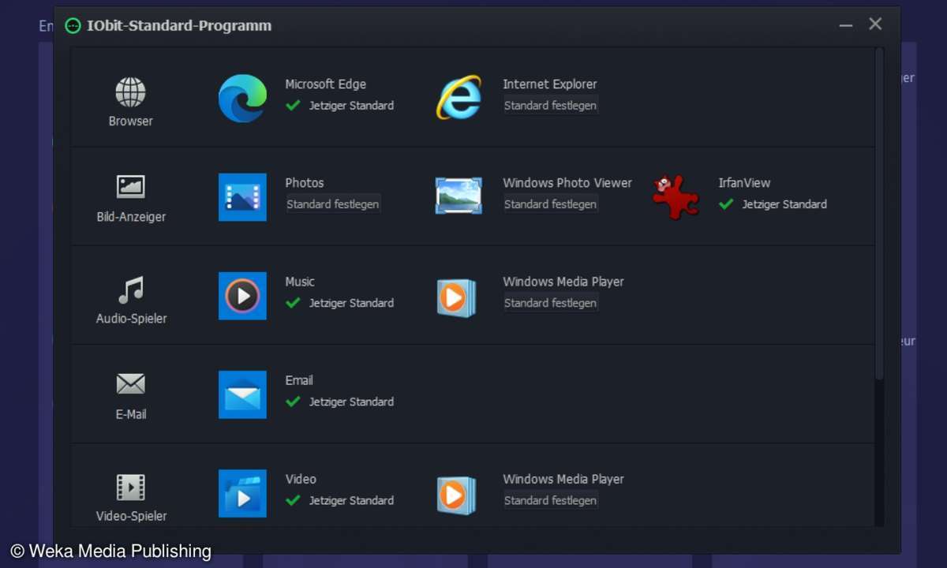Click the Email name label
Viewport: 947px width, 568px height.
[299, 380]
